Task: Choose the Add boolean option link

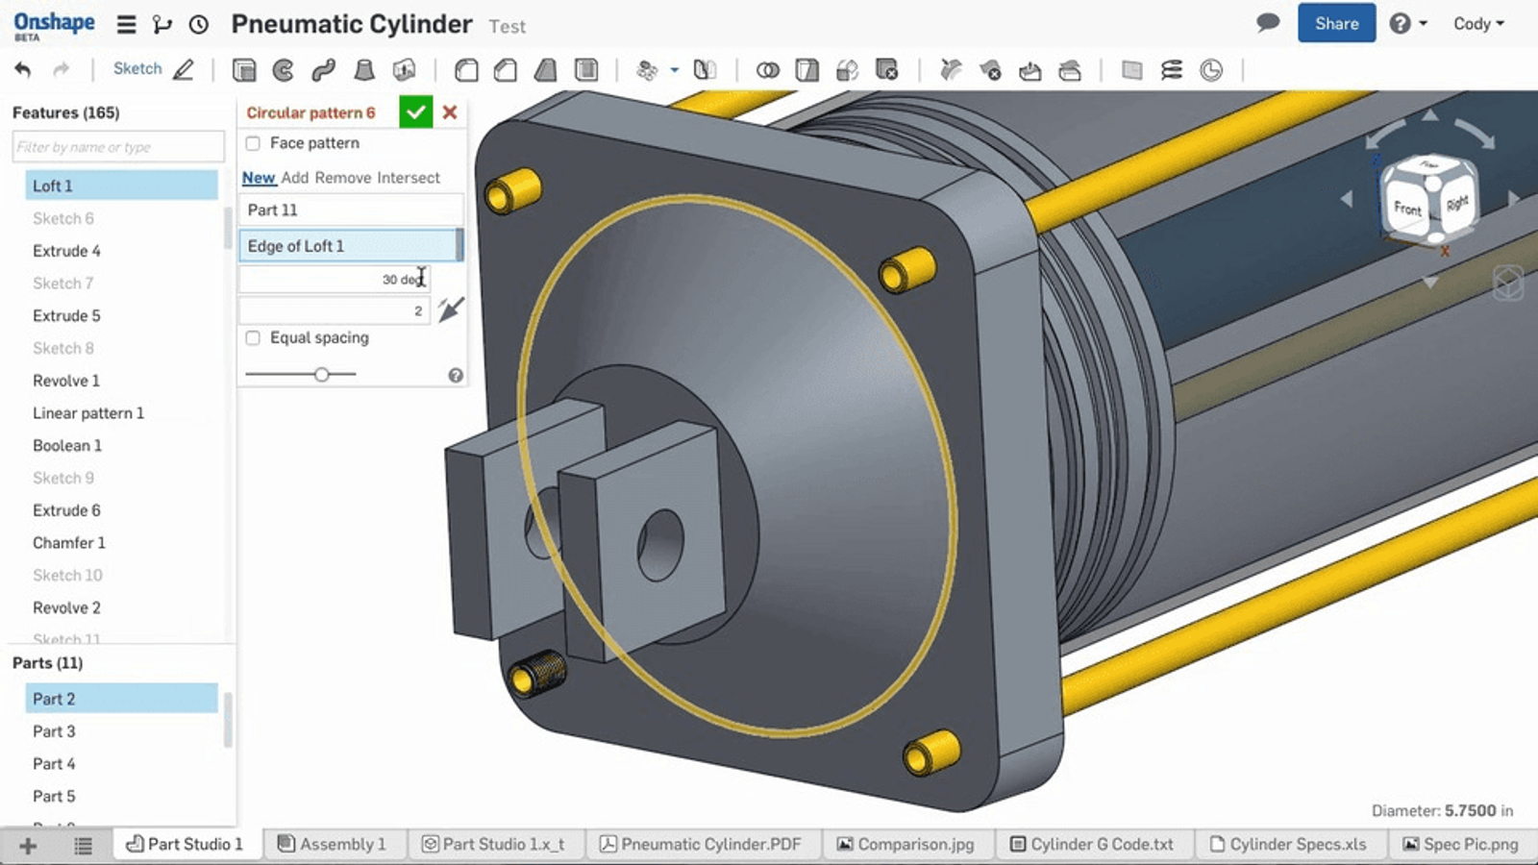Action: [295, 178]
